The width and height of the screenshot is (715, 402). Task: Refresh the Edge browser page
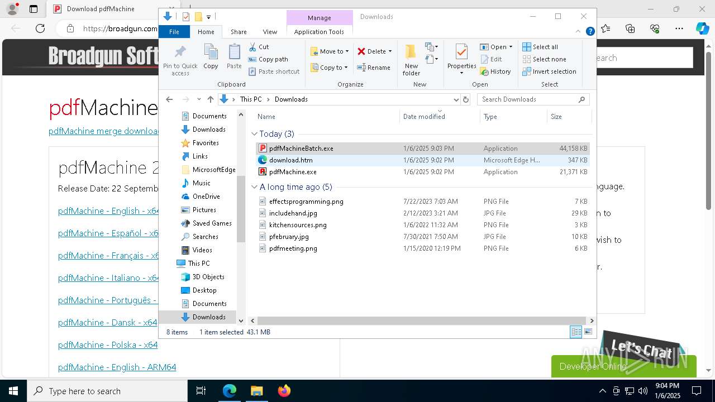40,28
